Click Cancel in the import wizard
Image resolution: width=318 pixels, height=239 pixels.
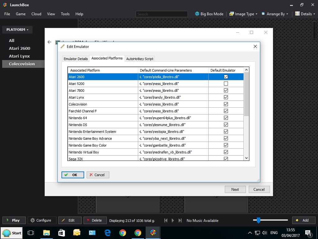pos(259,190)
